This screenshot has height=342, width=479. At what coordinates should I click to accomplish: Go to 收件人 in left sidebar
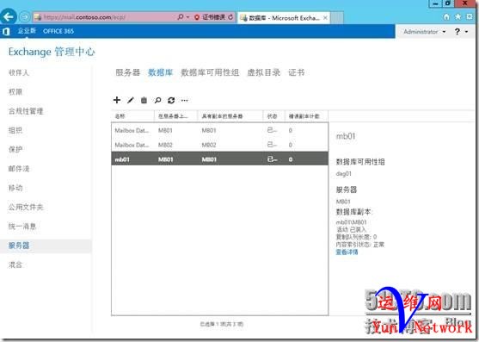coord(19,72)
